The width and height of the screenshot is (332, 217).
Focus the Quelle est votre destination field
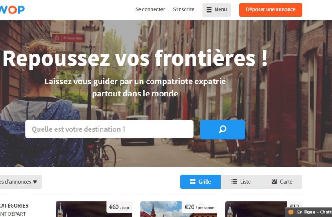[x=109, y=129]
